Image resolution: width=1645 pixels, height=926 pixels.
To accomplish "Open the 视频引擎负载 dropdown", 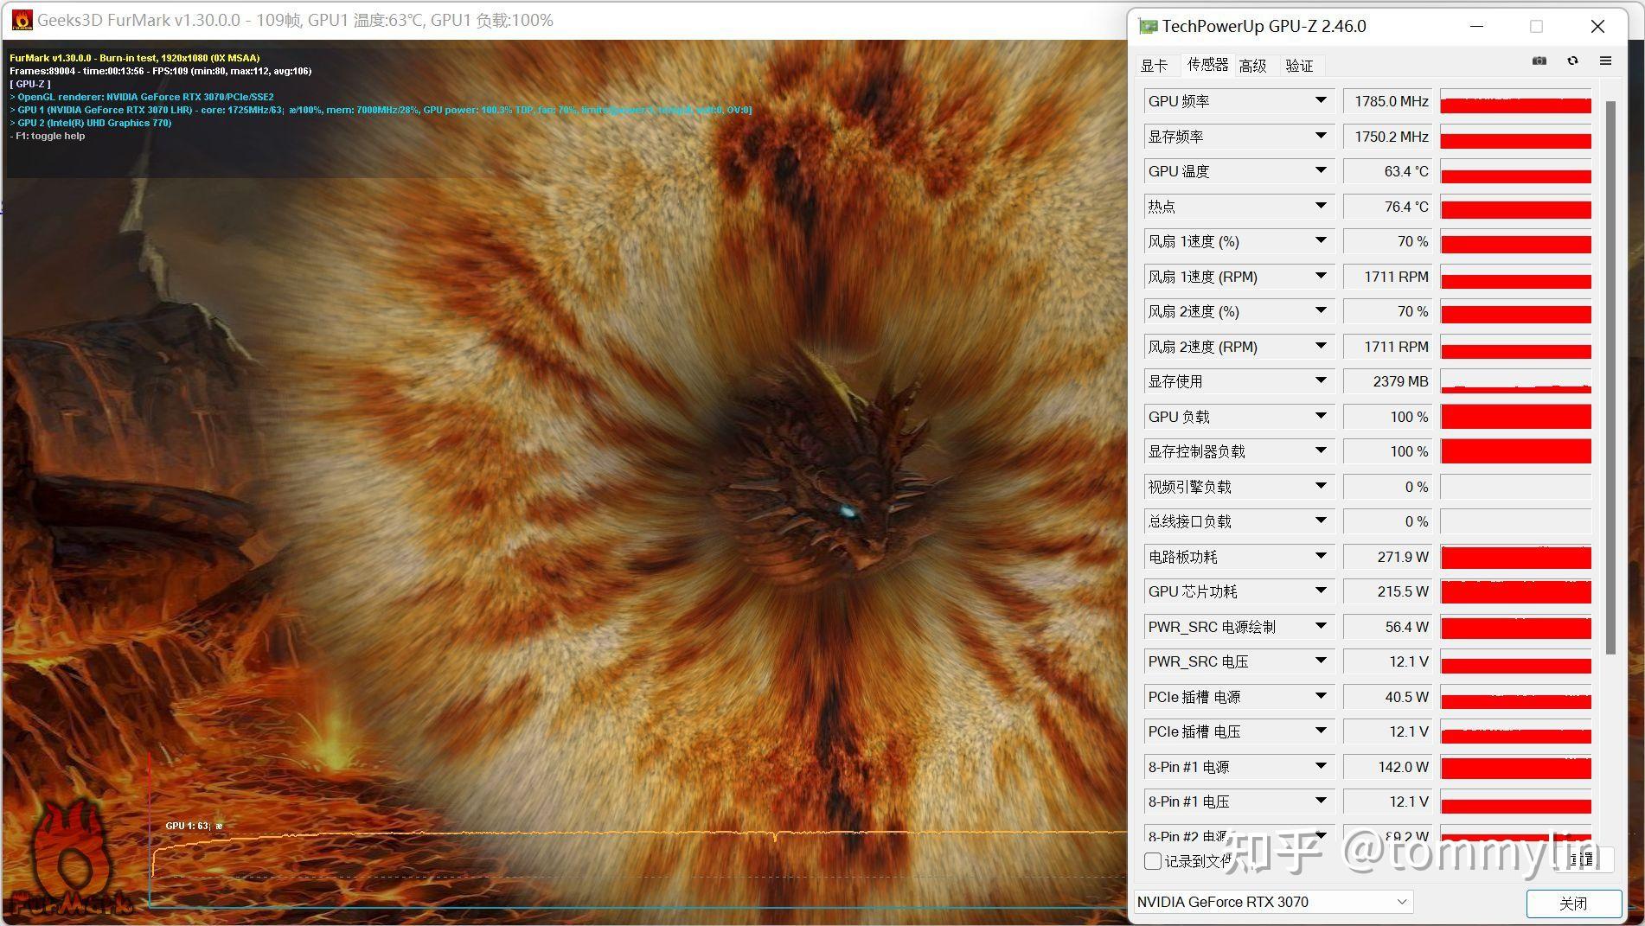I will click(x=1321, y=487).
